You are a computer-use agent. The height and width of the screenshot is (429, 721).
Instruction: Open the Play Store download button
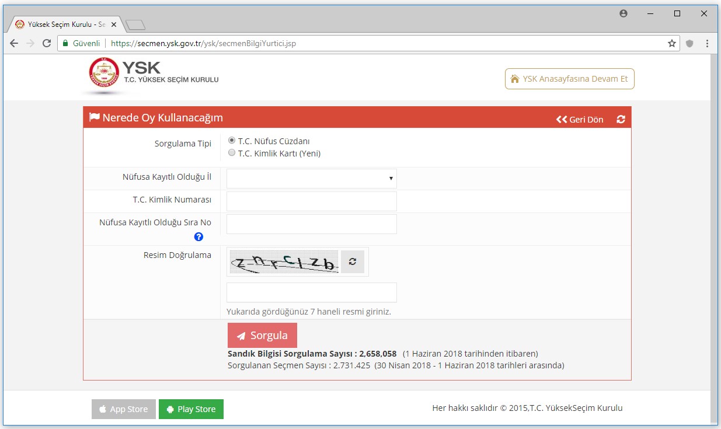[191, 409]
